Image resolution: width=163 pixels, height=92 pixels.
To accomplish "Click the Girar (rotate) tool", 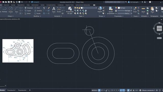I will point(37,8).
